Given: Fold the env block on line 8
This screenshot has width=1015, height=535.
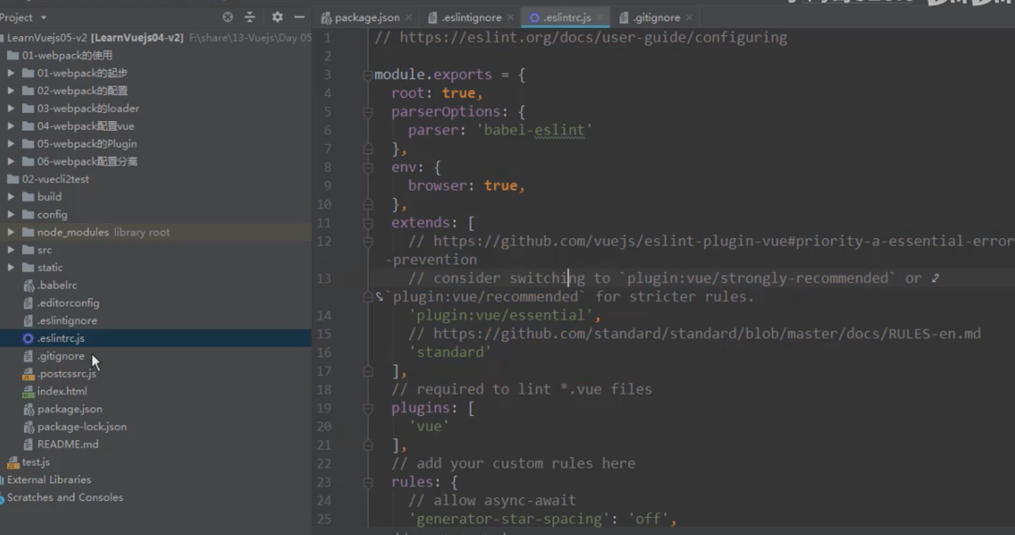Looking at the screenshot, I should [x=368, y=168].
